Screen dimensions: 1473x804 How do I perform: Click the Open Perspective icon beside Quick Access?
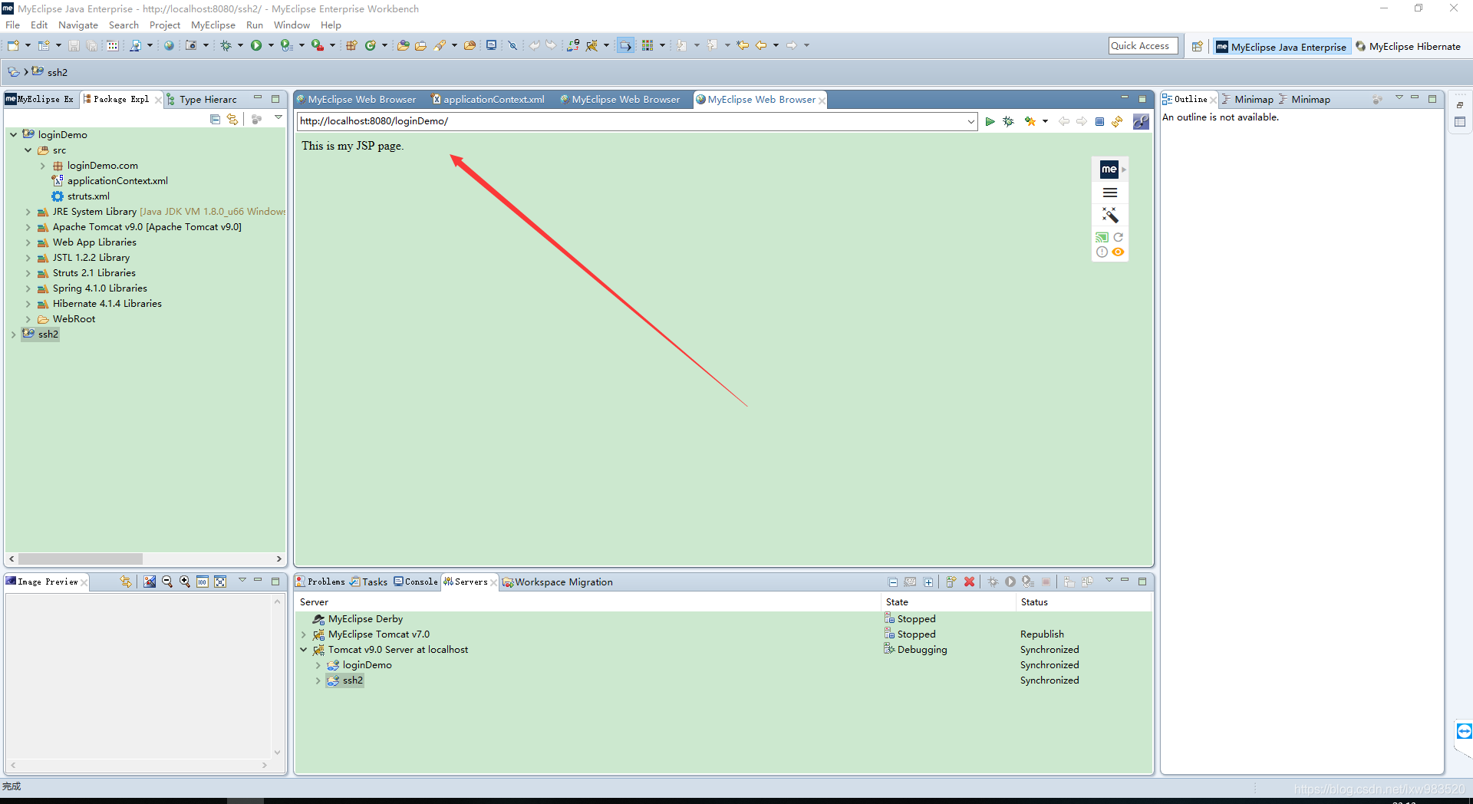[x=1197, y=46]
